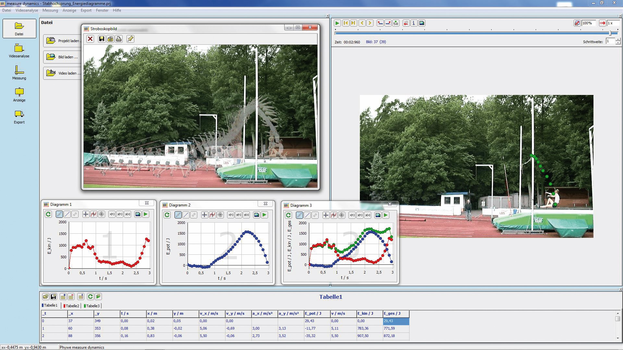Click the 100% zoom input field
Screen dimensions: 623x350
[x=589, y=23]
